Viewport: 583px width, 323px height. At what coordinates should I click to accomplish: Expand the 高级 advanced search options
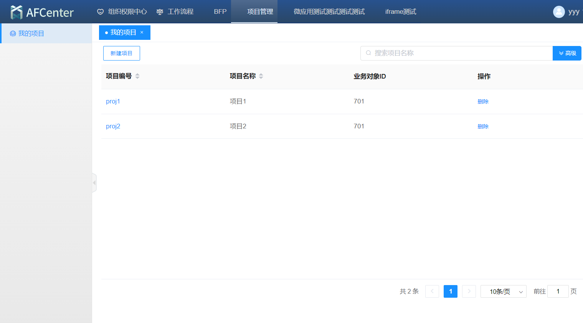[567, 53]
